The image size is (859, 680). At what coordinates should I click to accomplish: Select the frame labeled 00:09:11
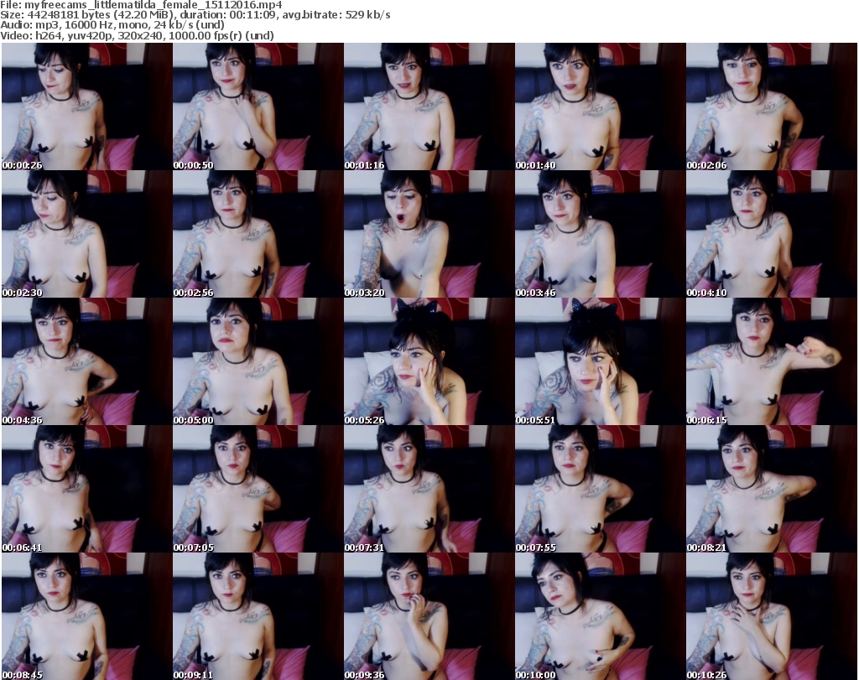coord(258,616)
